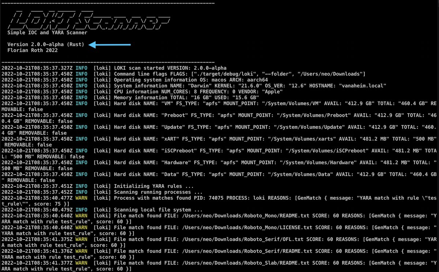
Task: Select the '/System/Volumes/VM' mount point
Action: [x=291, y=104]
